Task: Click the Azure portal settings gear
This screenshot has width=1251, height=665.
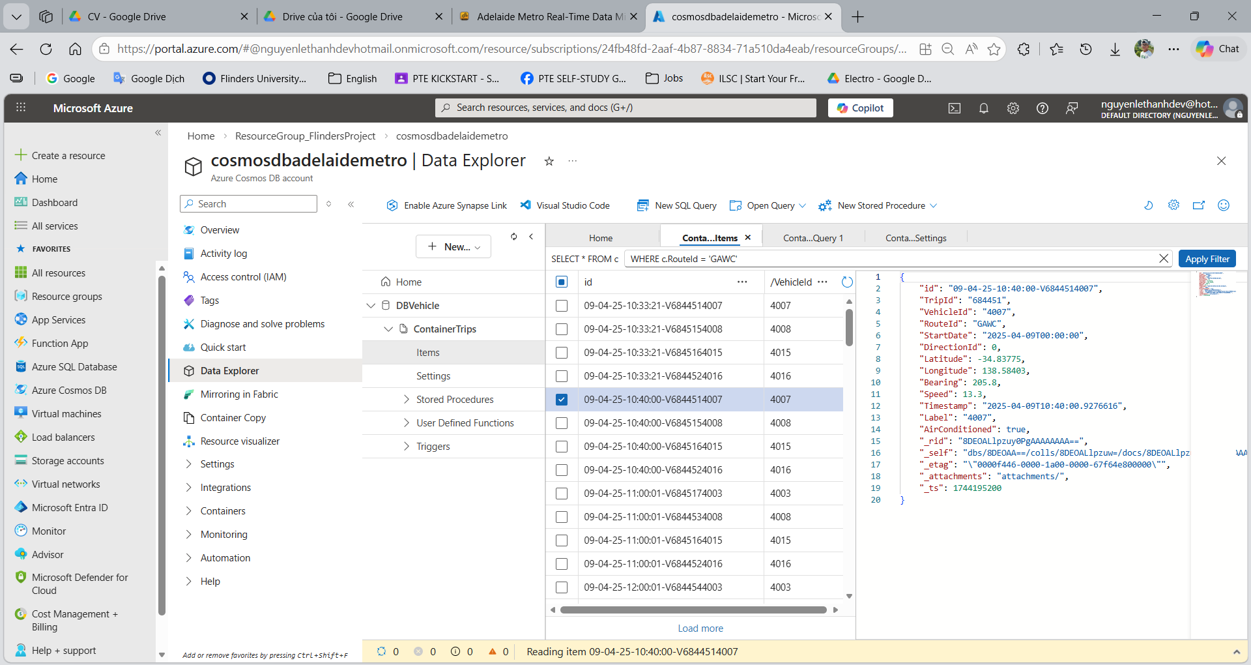Action: tap(1013, 108)
